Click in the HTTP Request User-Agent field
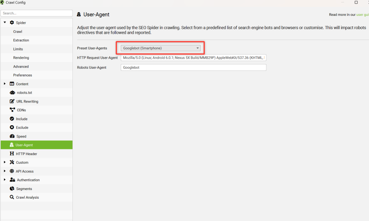Screen dimensions: 369x221 [194, 58]
